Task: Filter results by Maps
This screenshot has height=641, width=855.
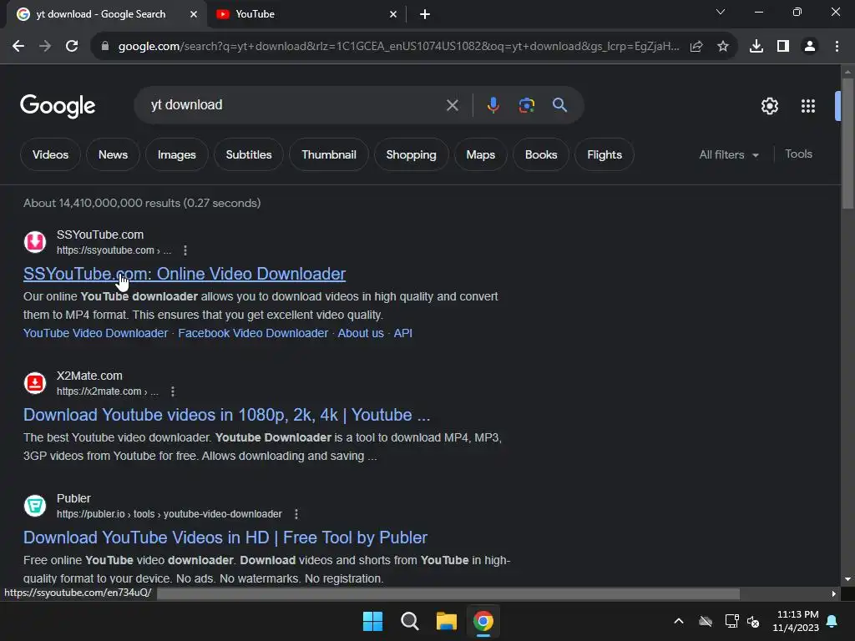Action: tap(480, 154)
